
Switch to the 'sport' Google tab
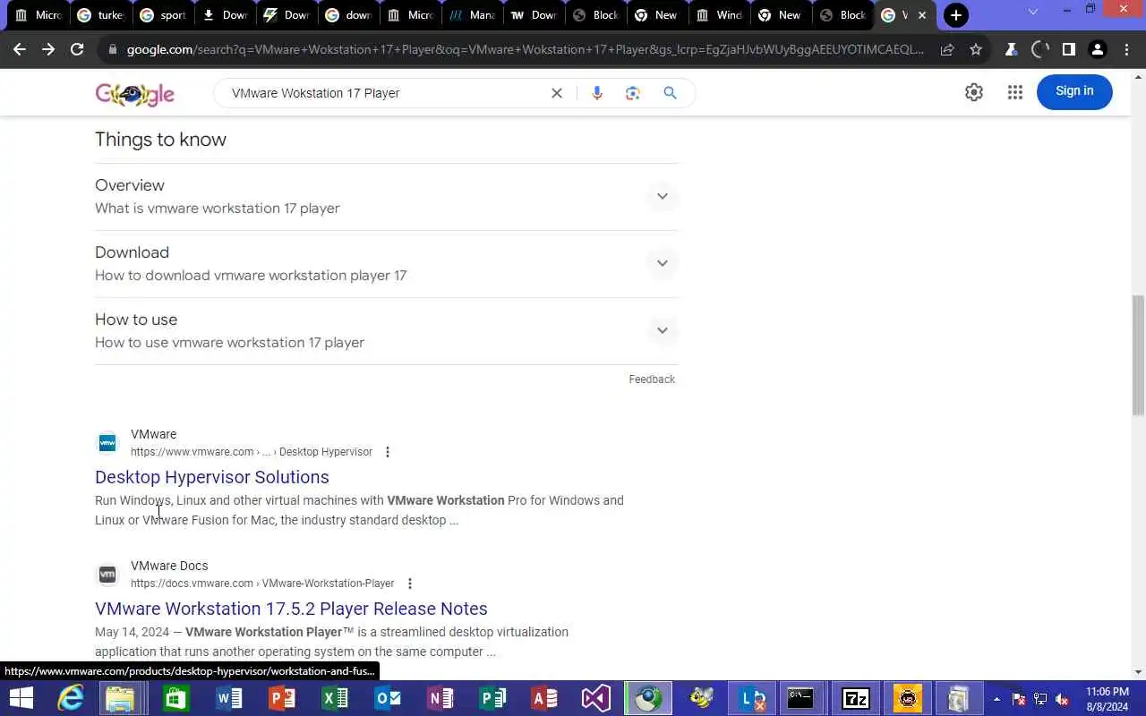point(163,15)
